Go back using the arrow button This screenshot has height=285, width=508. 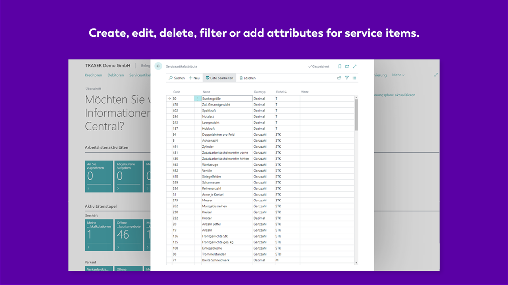coord(158,66)
